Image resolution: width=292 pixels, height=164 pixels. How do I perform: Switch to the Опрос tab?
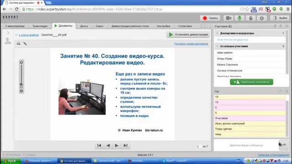(99, 26)
